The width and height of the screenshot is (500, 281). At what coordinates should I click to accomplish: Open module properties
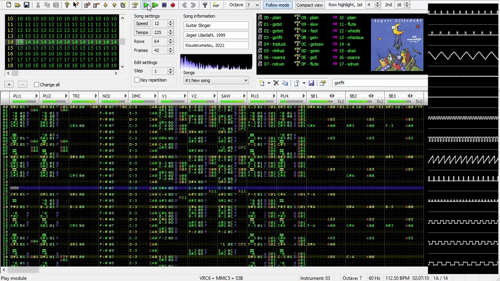point(134,5)
